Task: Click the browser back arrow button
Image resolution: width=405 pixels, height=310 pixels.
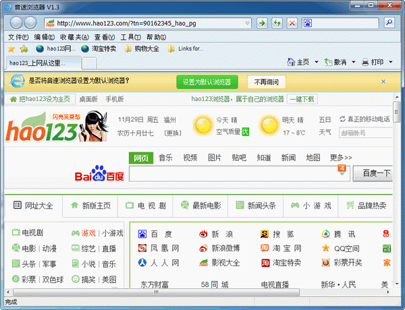Action: point(16,23)
